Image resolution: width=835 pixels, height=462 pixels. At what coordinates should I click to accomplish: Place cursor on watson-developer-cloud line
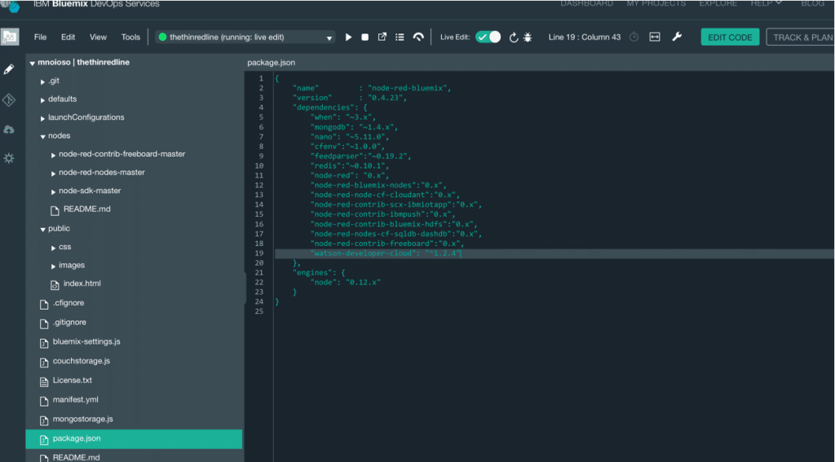pyautogui.click(x=554, y=253)
